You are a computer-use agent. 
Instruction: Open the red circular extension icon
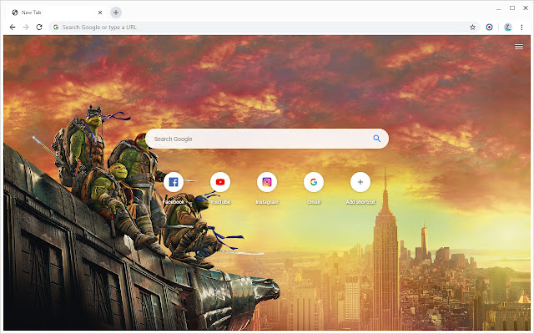pos(489,28)
